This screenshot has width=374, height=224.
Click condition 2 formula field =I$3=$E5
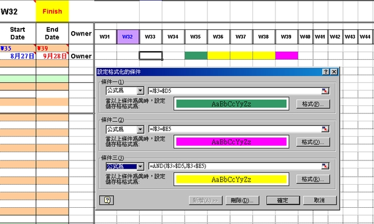235,129
